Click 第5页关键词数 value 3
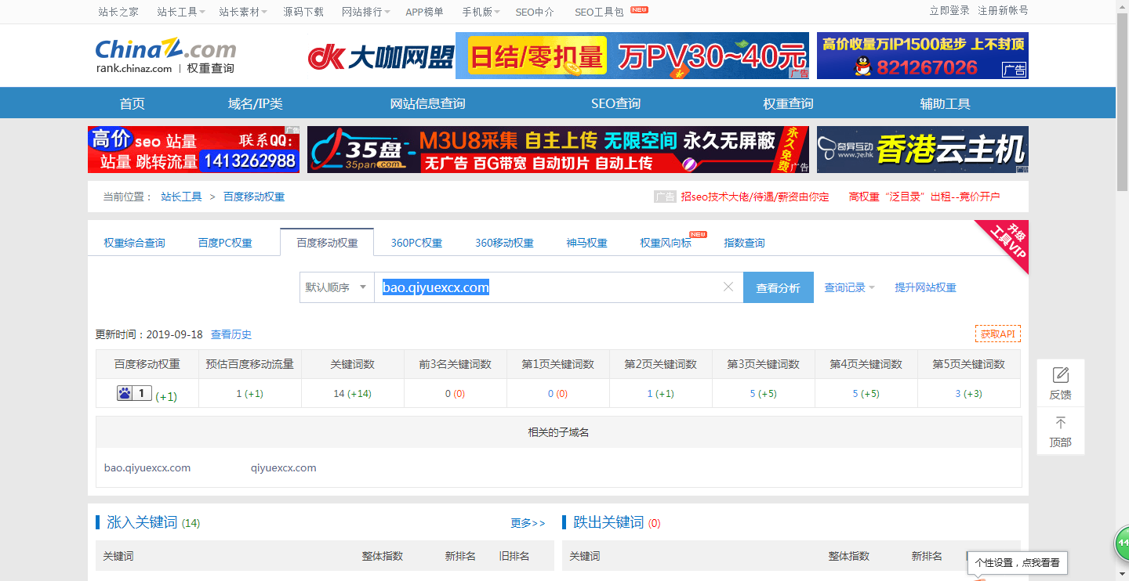Image resolution: width=1129 pixels, height=581 pixels. coord(957,393)
